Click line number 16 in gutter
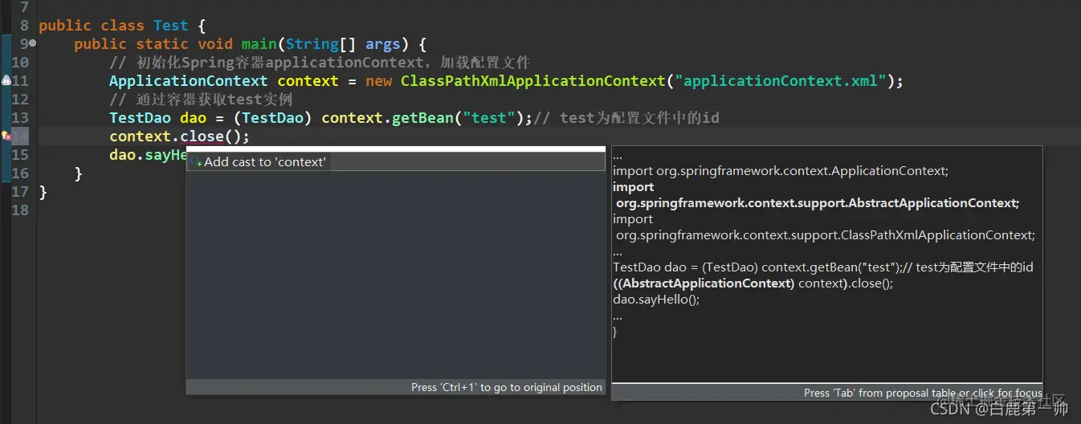 coord(20,173)
